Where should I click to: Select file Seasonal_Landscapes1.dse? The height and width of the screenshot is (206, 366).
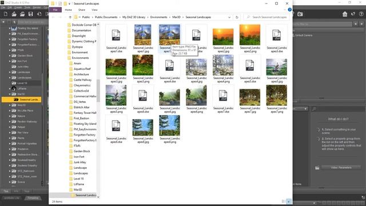[116, 38]
